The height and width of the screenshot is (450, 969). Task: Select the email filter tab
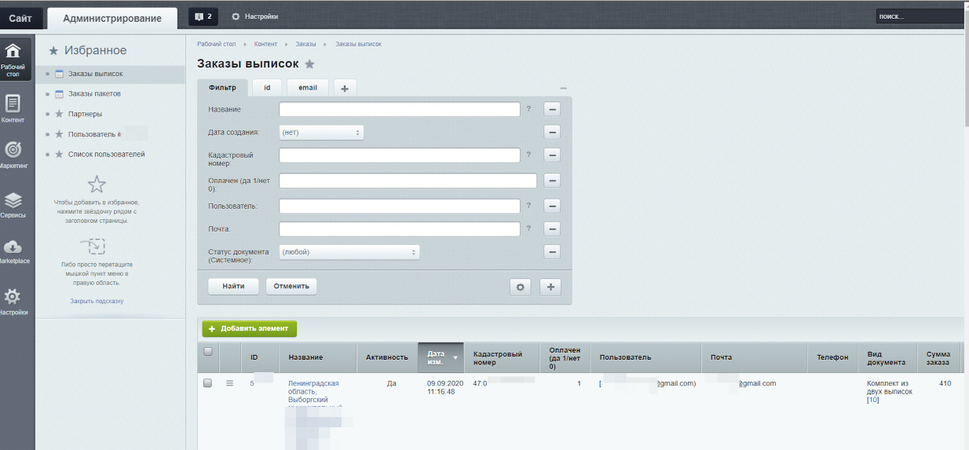point(308,88)
